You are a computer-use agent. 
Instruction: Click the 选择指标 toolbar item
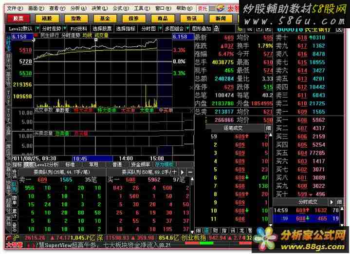point(126,29)
